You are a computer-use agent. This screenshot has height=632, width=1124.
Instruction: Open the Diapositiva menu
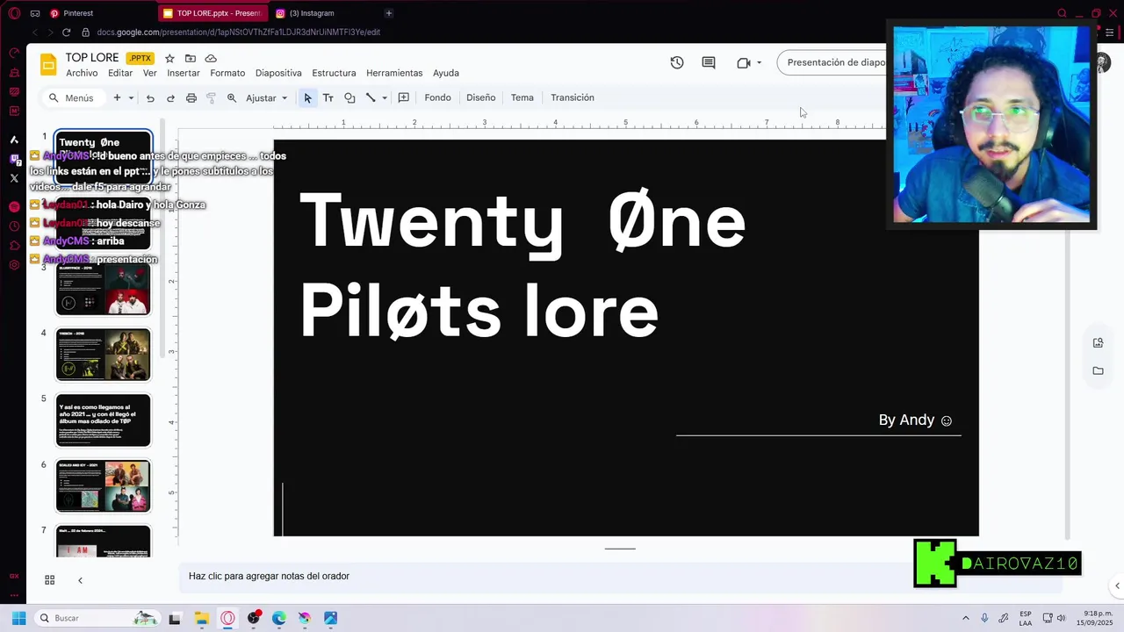point(278,73)
